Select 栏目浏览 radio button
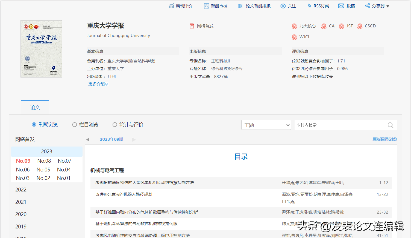Image resolution: width=411 pixels, height=238 pixels. [74, 125]
